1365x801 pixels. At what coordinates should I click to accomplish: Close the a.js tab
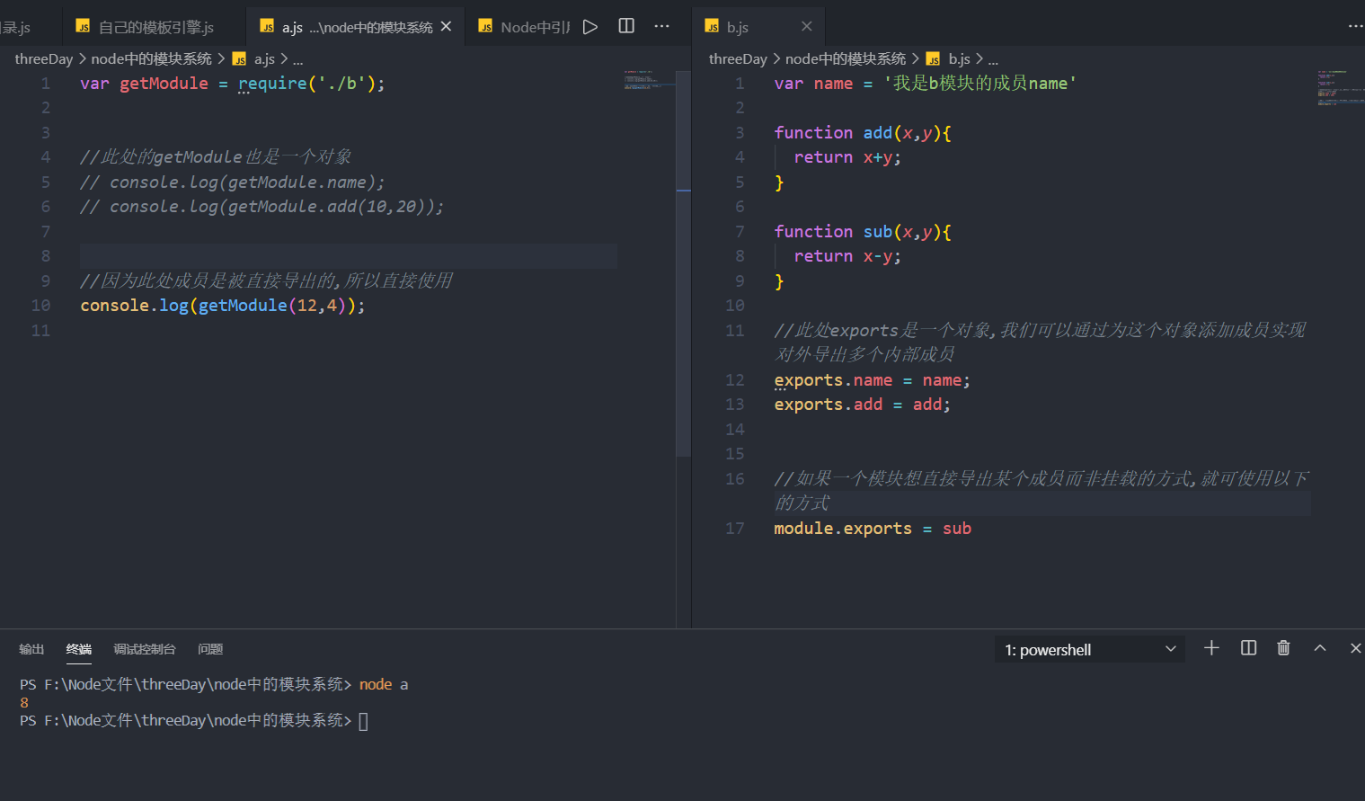click(446, 26)
